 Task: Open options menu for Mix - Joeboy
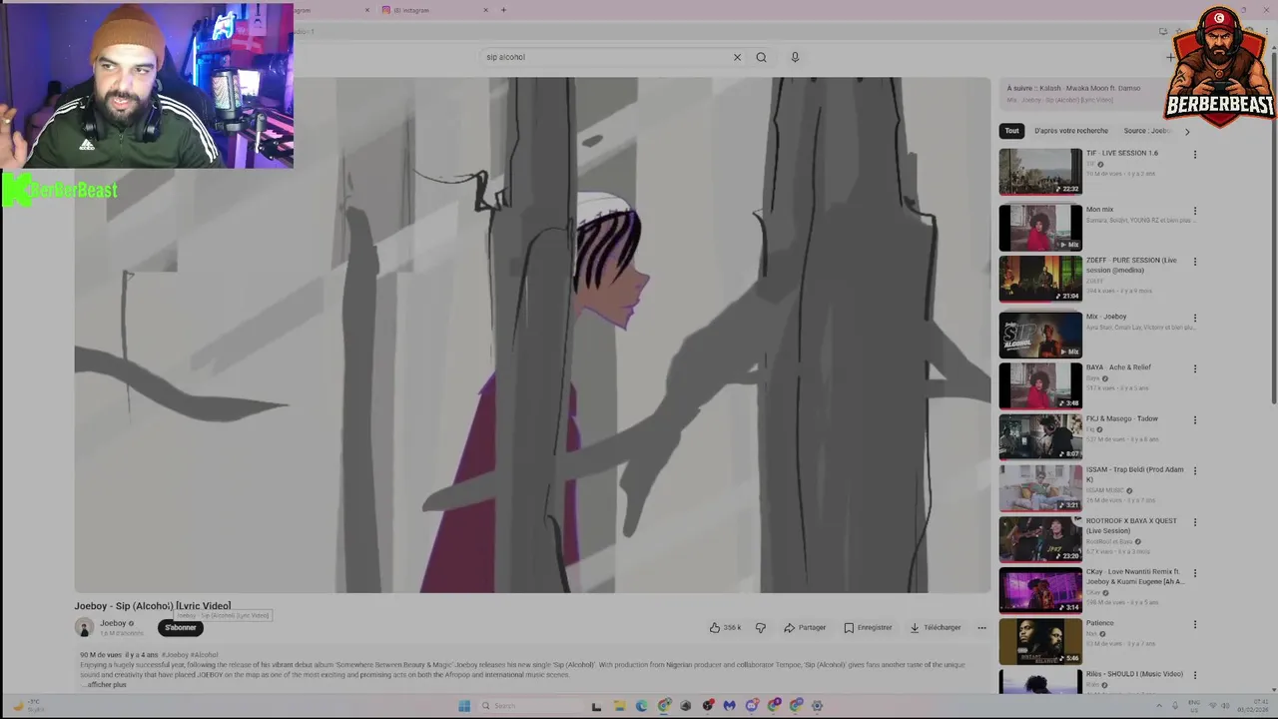tap(1195, 319)
